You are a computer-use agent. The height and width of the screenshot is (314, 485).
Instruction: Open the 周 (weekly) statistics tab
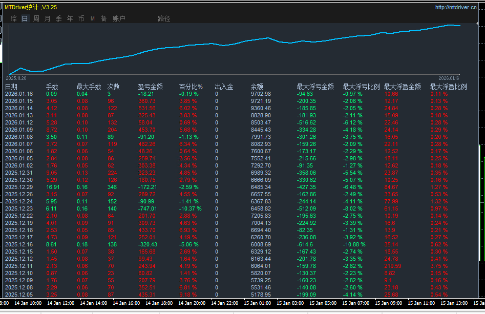point(36,18)
